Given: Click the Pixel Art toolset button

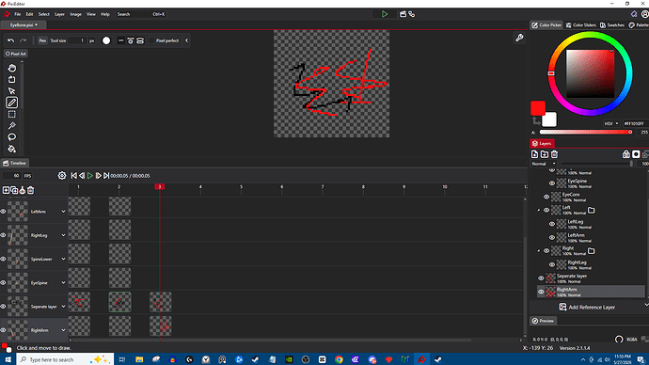Looking at the screenshot, I should (x=16, y=54).
